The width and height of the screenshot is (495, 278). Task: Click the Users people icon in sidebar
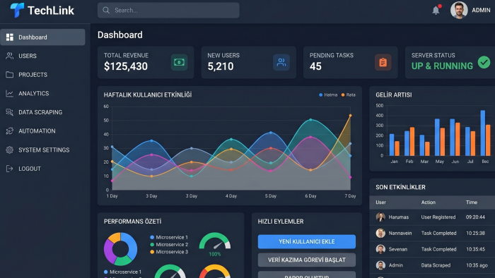pos(10,56)
